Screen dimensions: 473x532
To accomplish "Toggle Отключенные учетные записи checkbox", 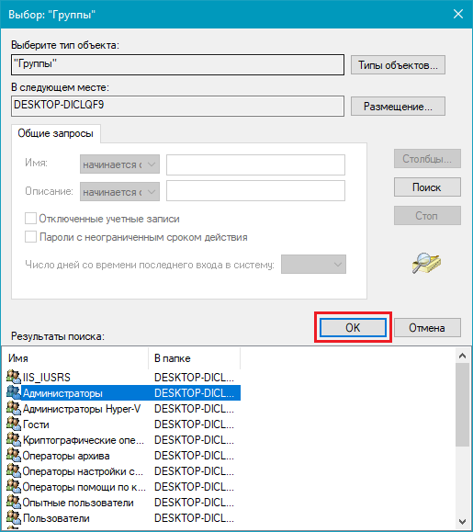I will [30, 218].
